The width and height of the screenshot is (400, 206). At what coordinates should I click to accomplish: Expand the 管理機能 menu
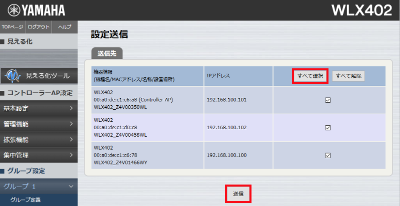click(38, 124)
